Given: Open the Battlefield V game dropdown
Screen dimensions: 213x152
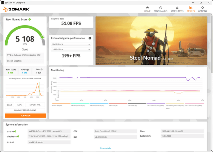Looking at the screenshot, I should point(71,44).
